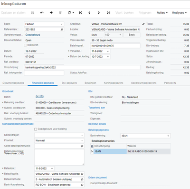The image size is (190, 189).
Task: Expand the Vervaldat date dropdown
Action: [108, 51]
